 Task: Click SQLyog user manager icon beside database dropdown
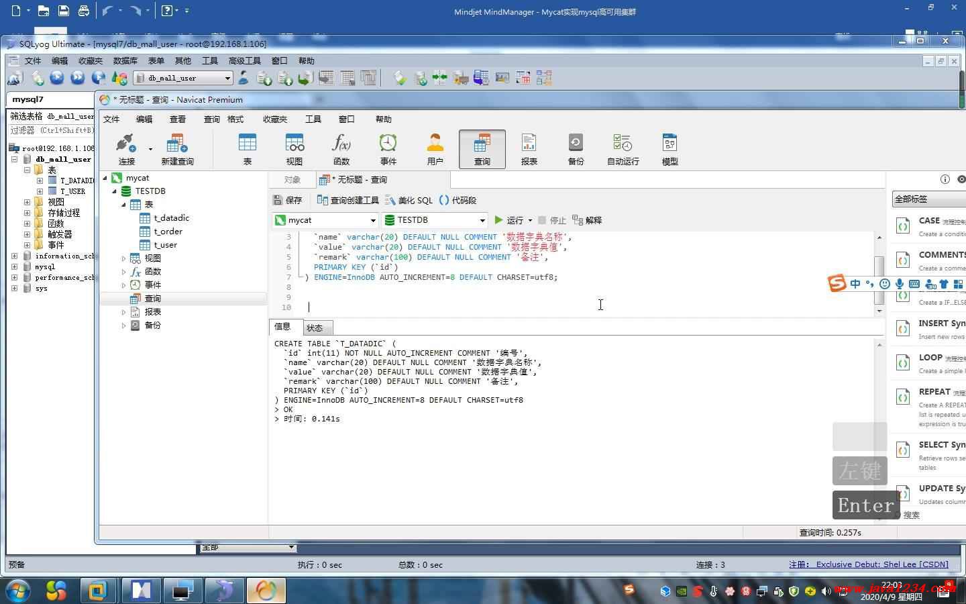point(244,78)
